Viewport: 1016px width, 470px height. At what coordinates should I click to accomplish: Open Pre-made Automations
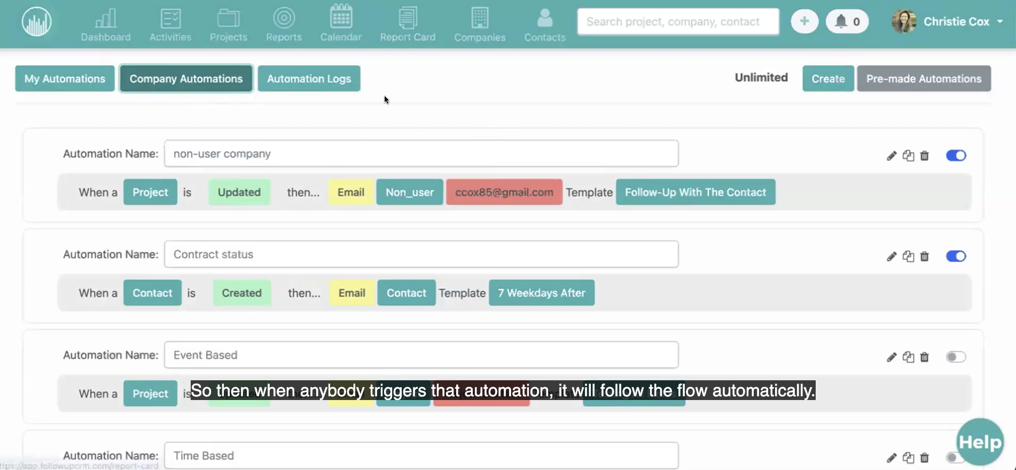(924, 79)
